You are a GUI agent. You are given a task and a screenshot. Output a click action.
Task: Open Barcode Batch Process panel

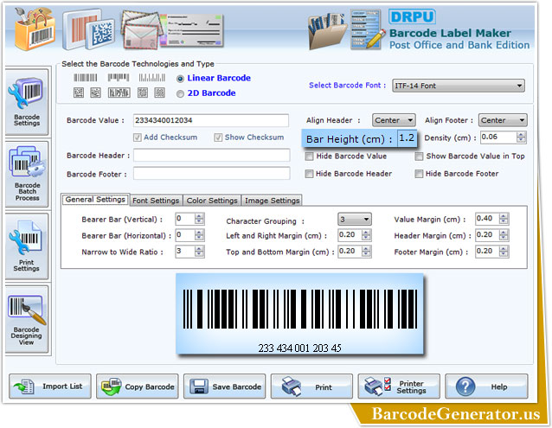pos(27,173)
